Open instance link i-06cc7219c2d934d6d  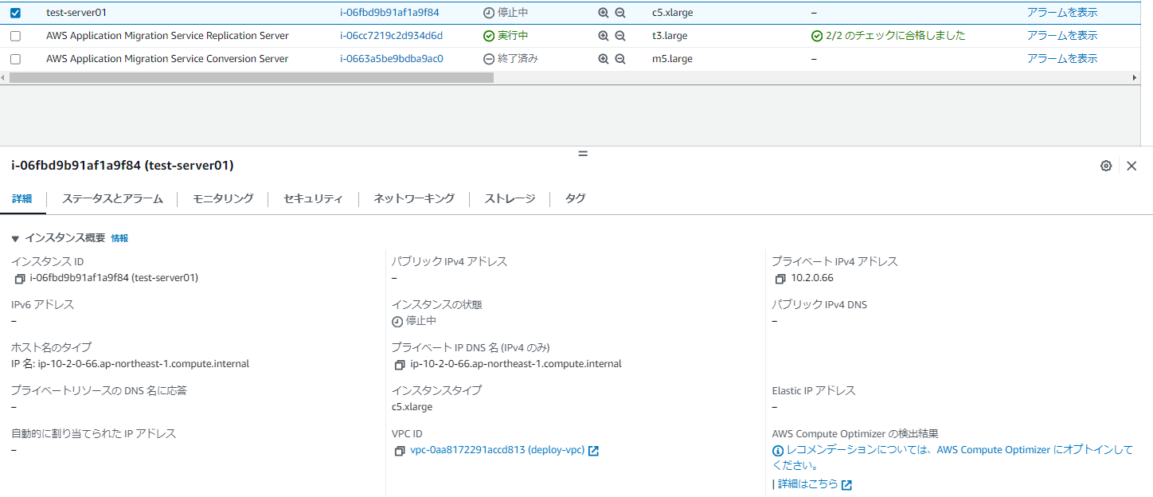coord(391,36)
